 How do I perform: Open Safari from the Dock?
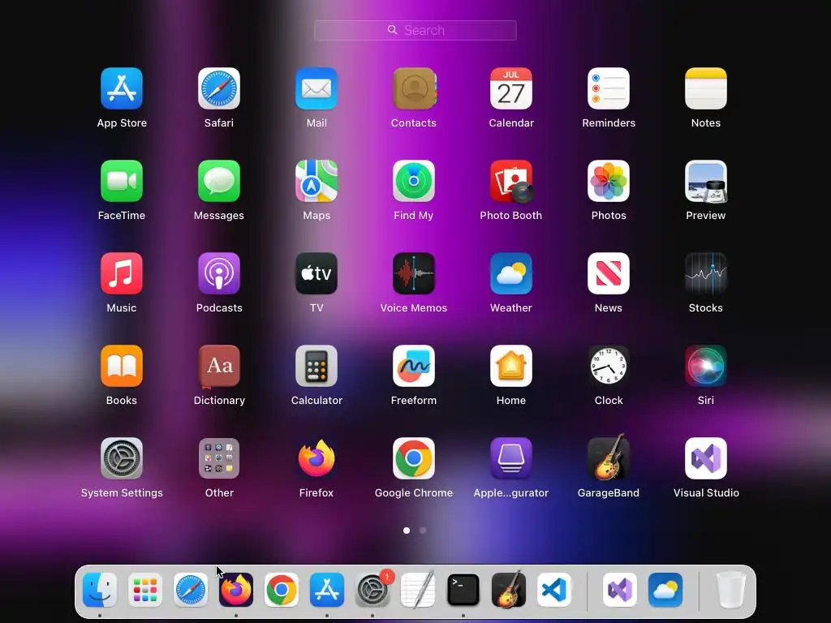pos(191,590)
